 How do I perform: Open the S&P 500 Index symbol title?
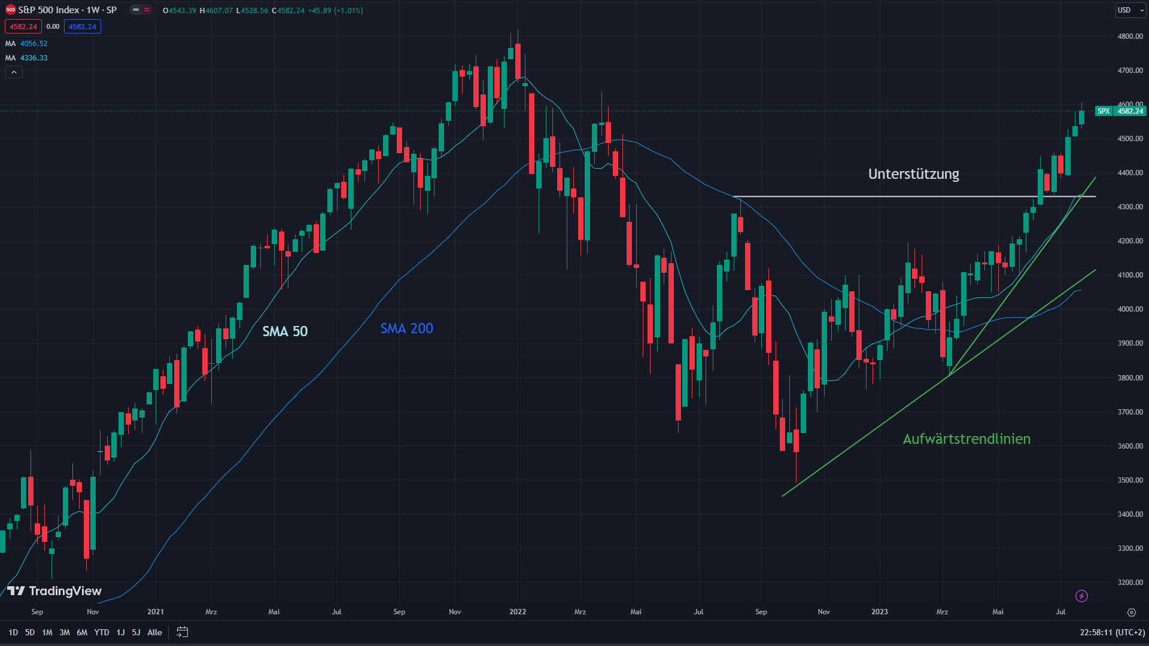tap(67, 10)
